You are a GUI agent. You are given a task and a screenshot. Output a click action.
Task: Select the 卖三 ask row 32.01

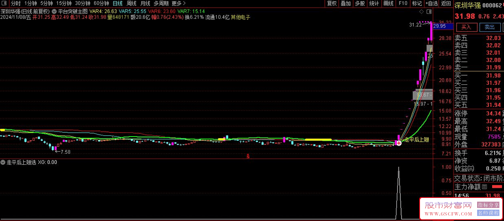coord(478,53)
